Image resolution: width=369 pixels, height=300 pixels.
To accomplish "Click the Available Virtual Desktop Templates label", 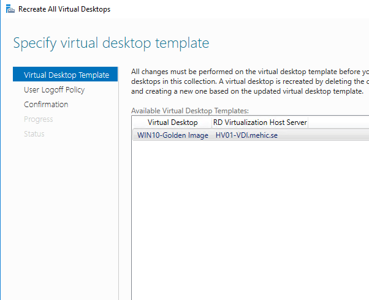I will pyautogui.click(x=189, y=110).
